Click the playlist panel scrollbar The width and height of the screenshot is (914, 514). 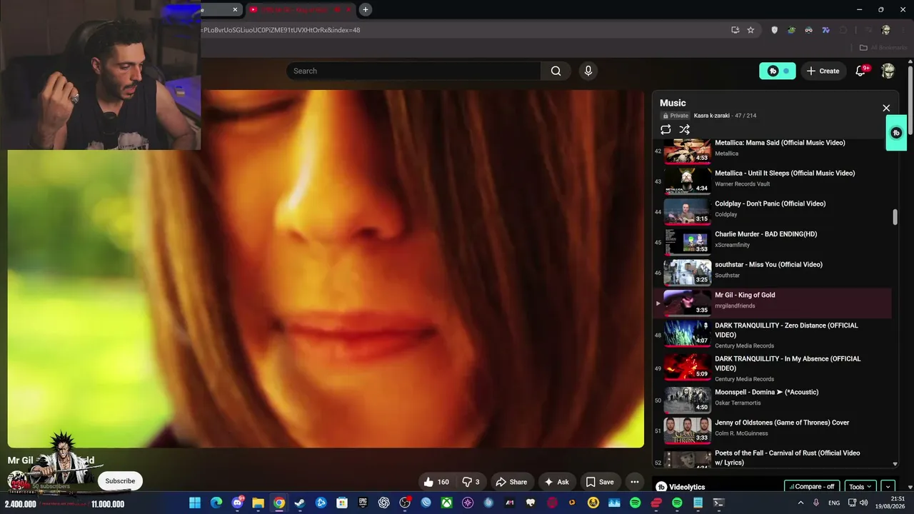coord(895,217)
